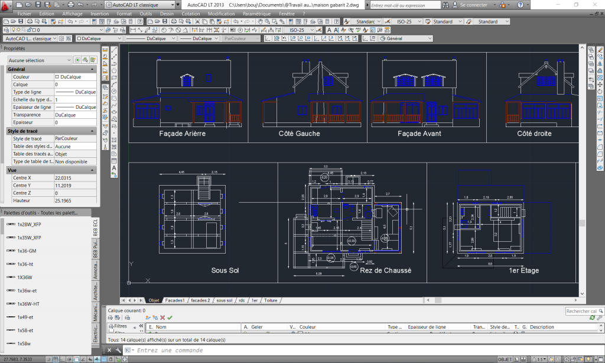Click the Undo arrow in quick access toolbar
The height and width of the screenshot is (363, 605).
80,5
